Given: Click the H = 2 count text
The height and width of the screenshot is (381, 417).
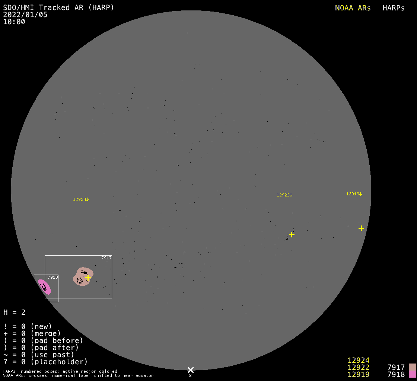Looking at the screenshot, I should (x=15, y=312).
